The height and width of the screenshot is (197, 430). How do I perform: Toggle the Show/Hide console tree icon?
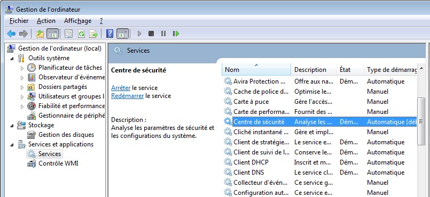(x=52, y=34)
